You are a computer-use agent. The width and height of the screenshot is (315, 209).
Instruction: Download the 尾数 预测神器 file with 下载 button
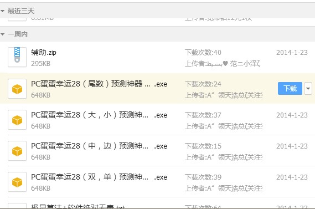click(290, 89)
